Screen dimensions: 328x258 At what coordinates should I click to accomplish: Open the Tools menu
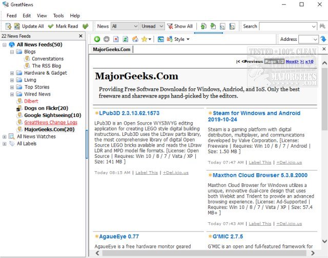point(58,16)
